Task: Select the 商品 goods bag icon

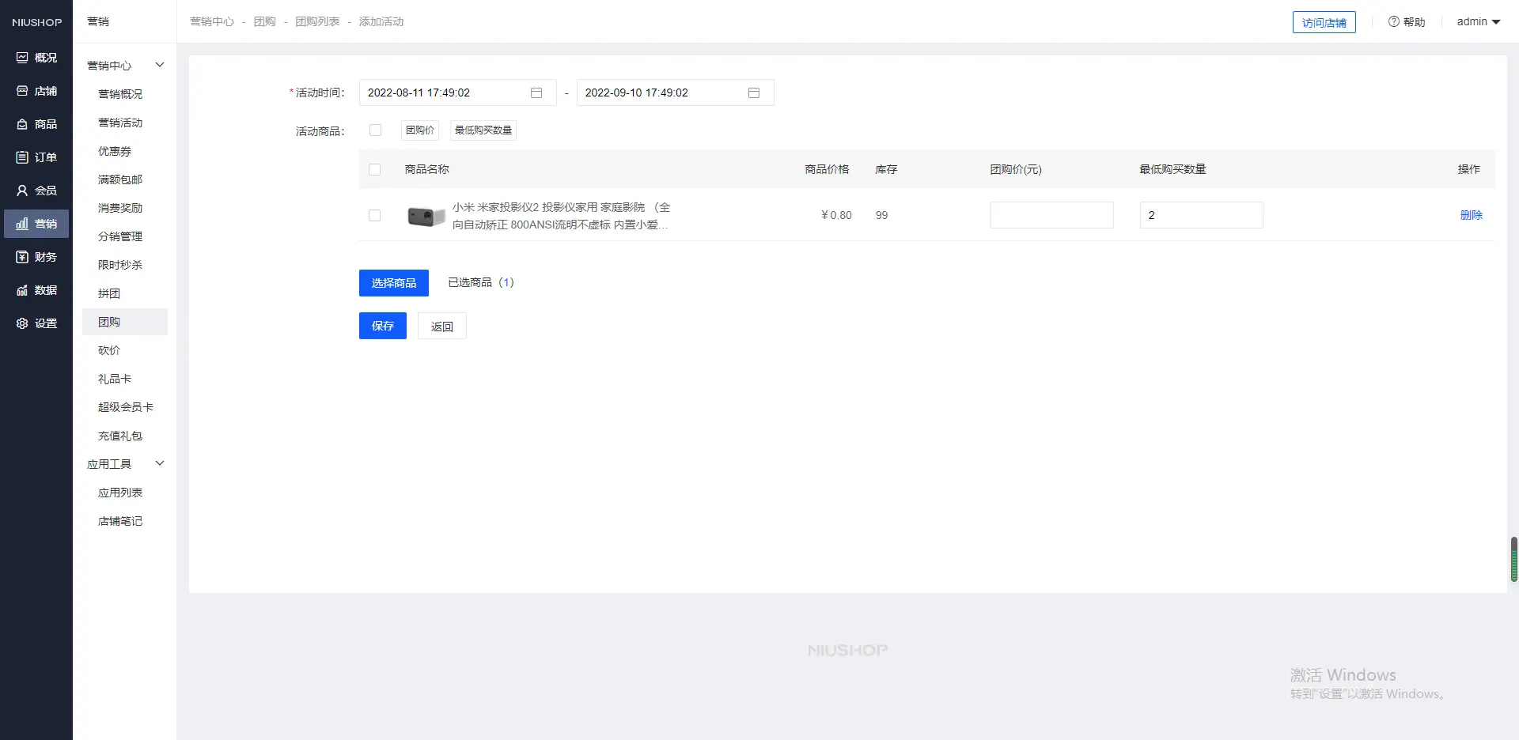Action: point(22,124)
